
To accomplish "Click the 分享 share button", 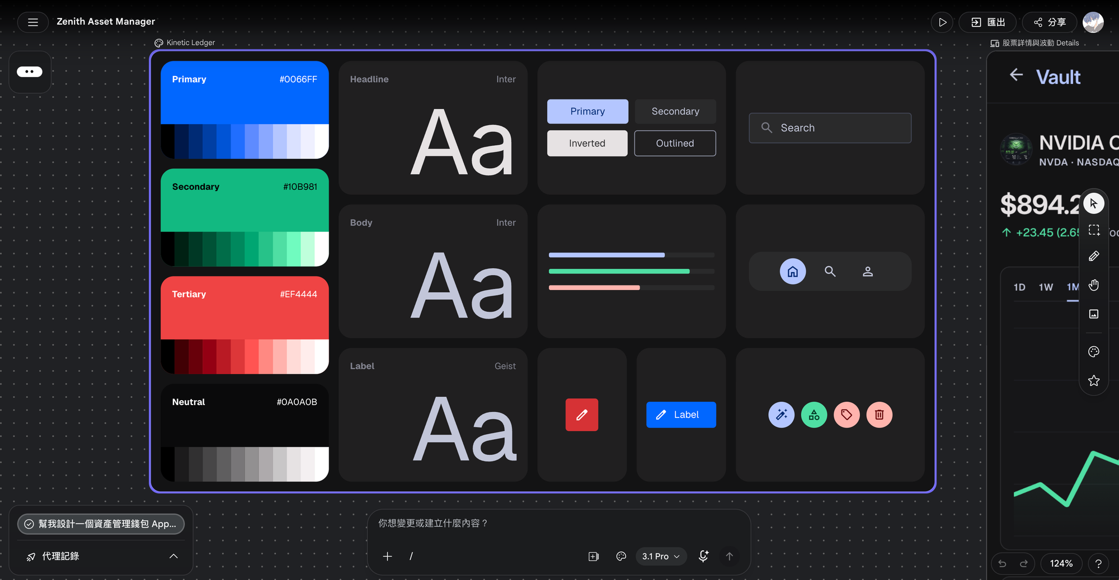I will 1049,22.
